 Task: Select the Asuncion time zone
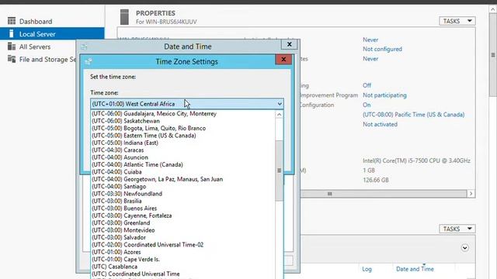(120, 157)
